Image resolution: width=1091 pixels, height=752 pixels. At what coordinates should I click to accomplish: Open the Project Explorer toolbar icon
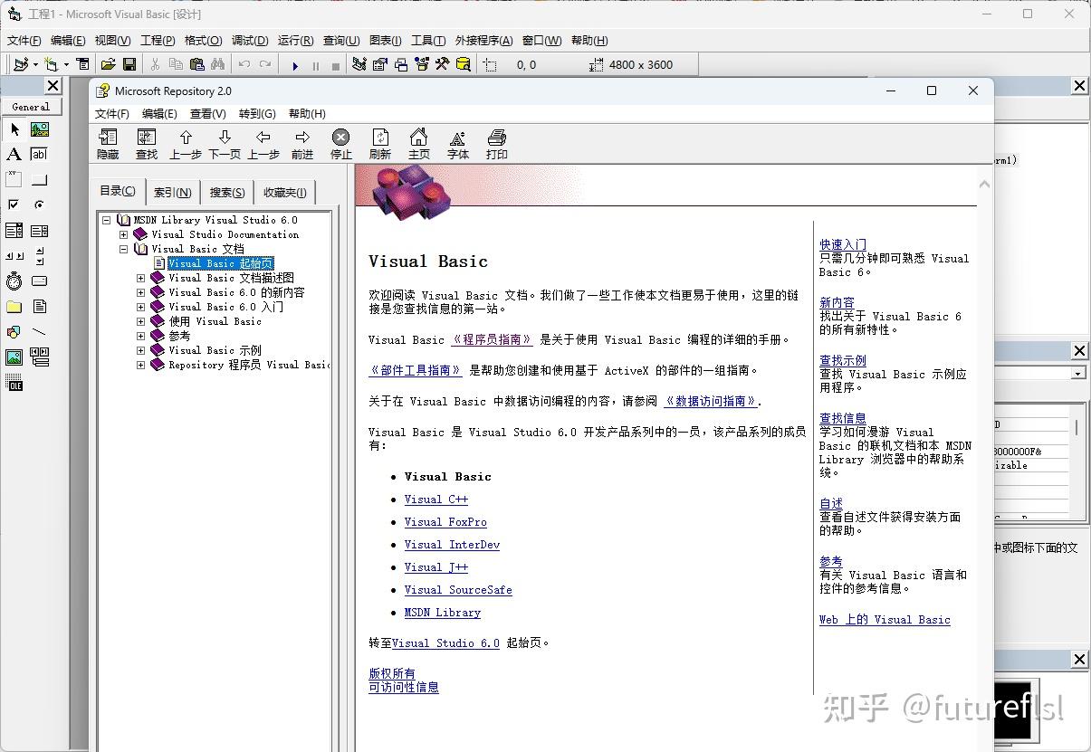coord(359,64)
